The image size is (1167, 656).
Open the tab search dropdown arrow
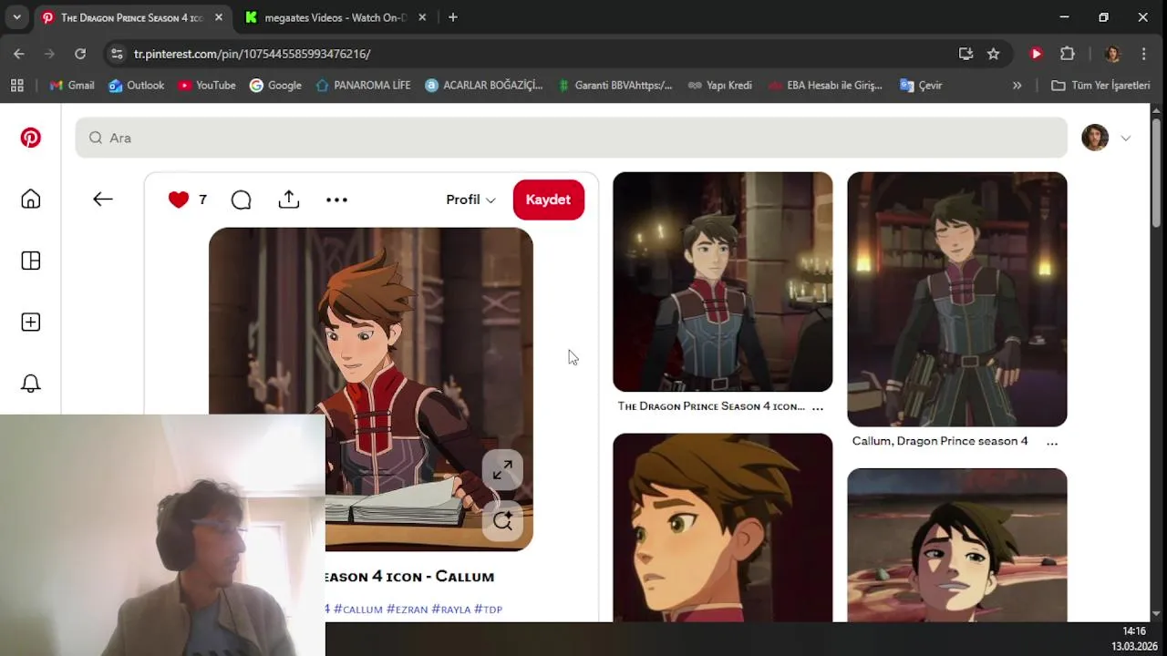point(16,17)
